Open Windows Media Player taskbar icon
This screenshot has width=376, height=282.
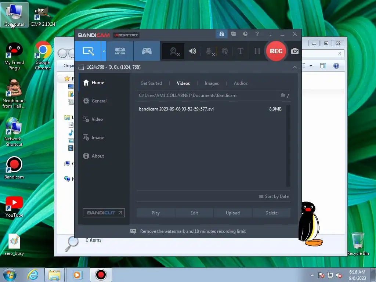(x=77, y=275)
